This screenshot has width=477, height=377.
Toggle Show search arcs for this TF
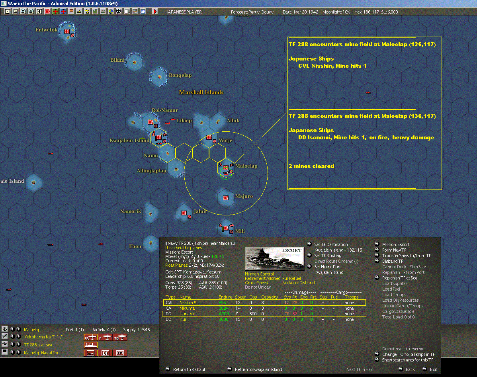click(407, 360)
